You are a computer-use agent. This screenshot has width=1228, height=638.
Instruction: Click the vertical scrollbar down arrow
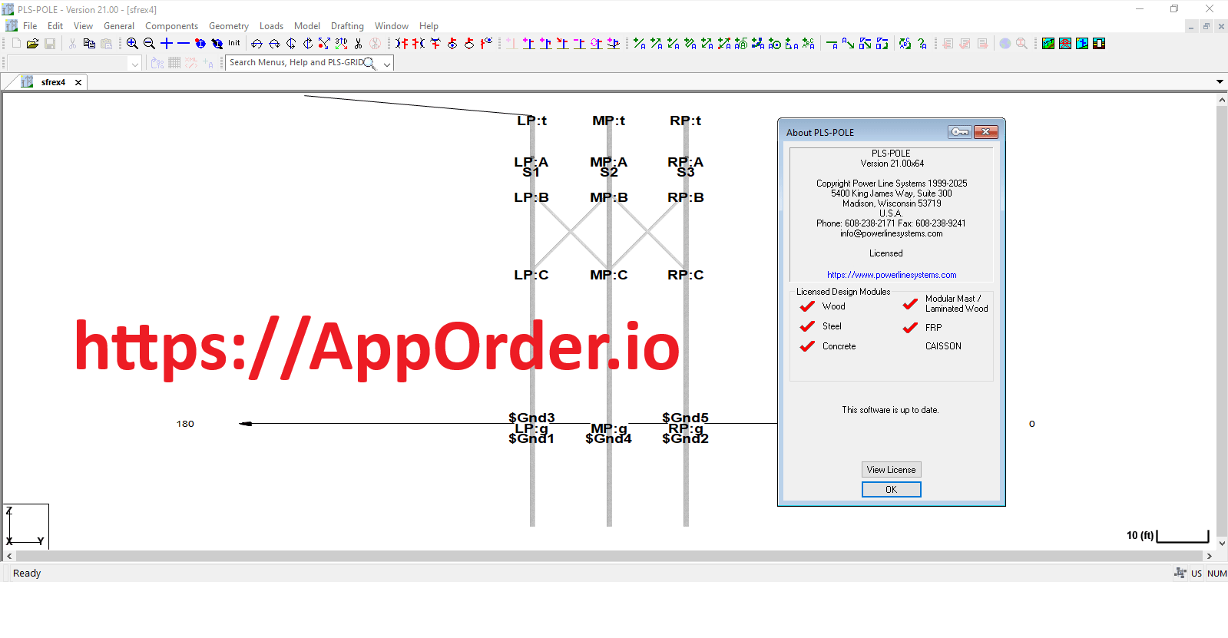click(x=1222, y=544)
